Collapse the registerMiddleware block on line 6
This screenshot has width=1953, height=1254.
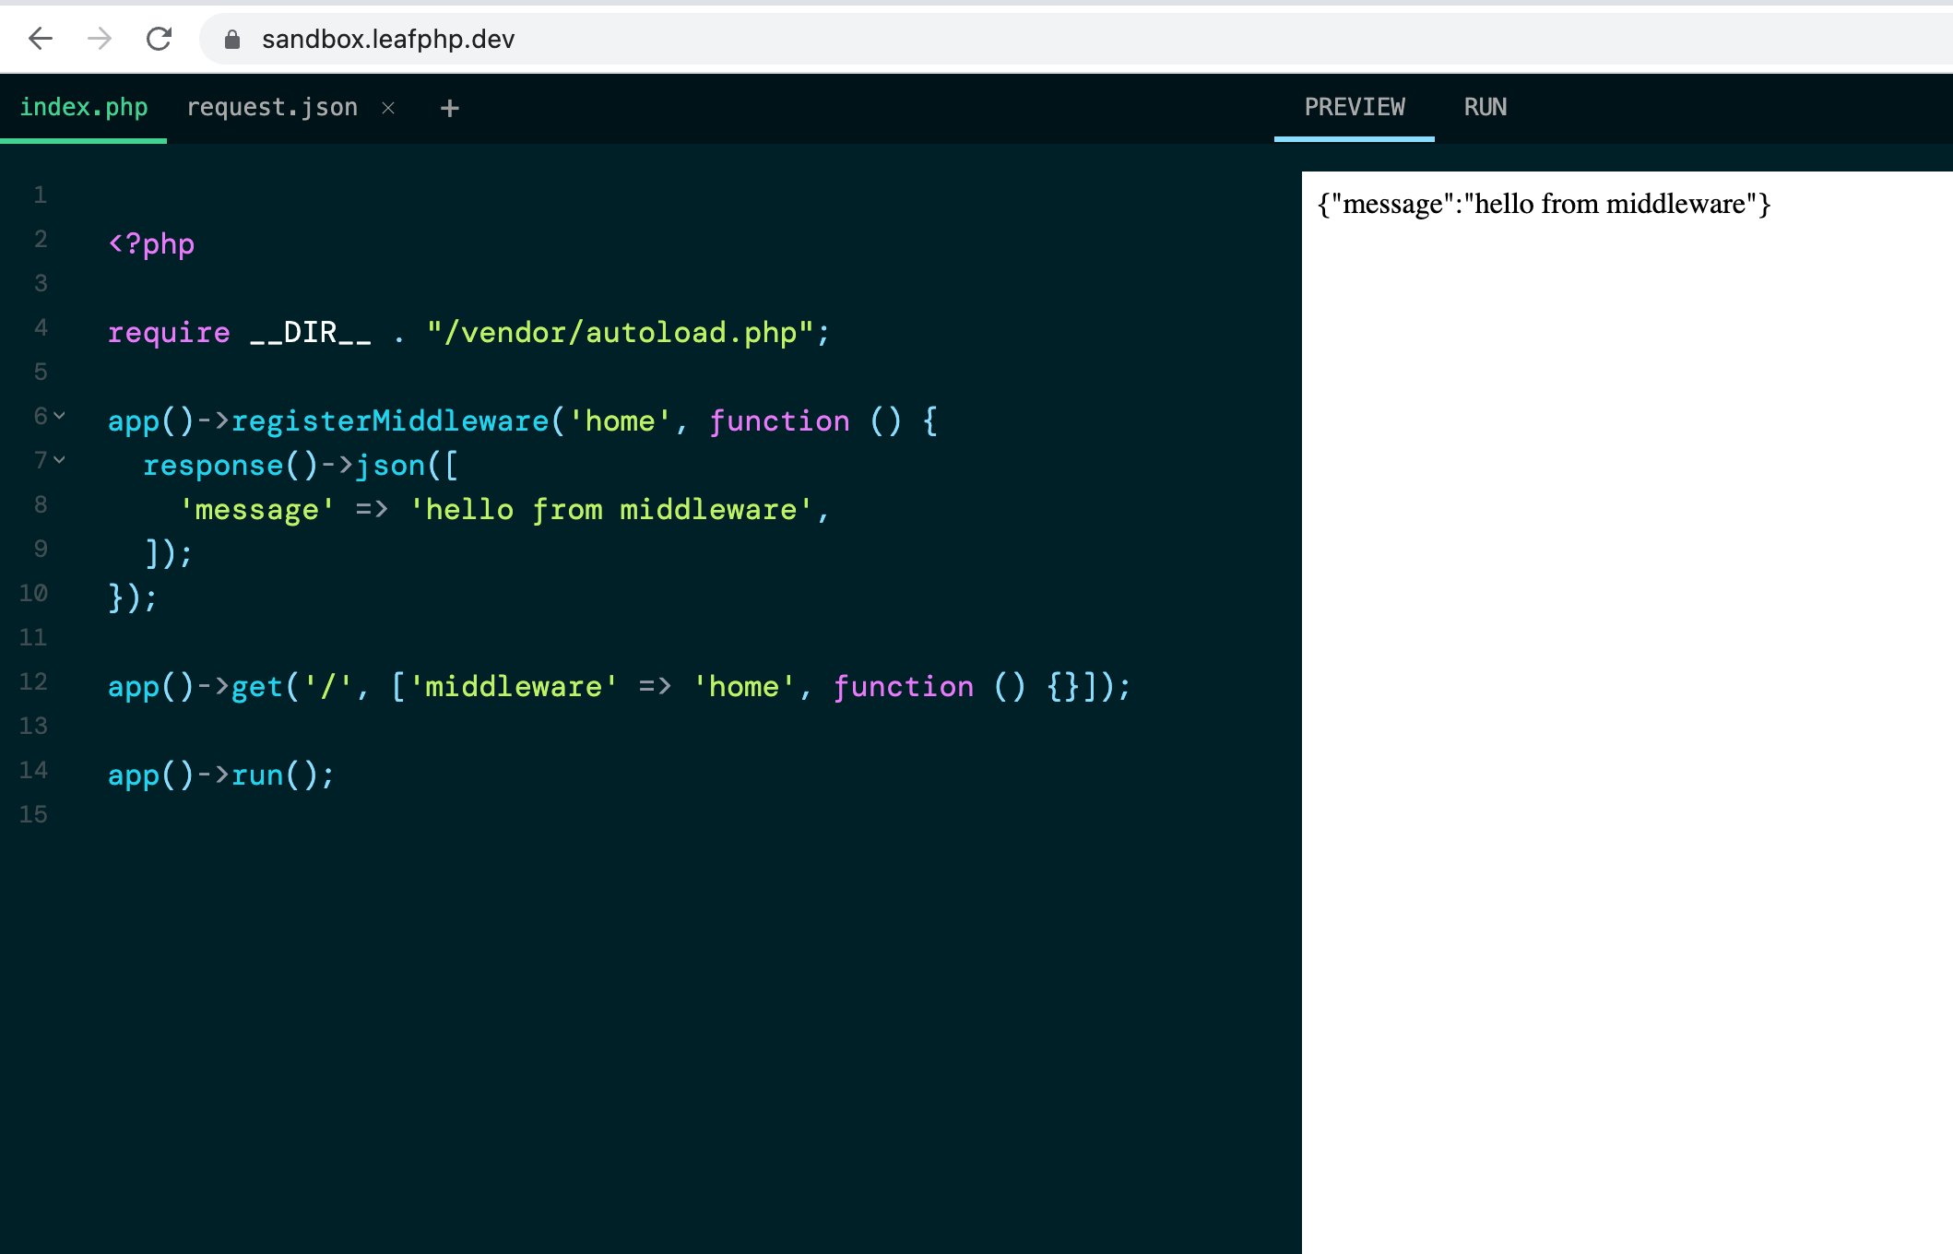tap(60, 416)
